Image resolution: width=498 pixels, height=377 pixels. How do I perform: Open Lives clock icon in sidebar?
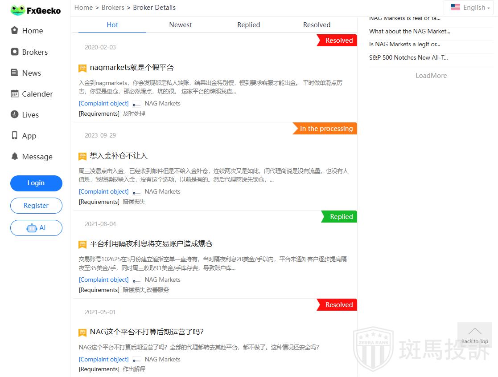tap(15, 114)
